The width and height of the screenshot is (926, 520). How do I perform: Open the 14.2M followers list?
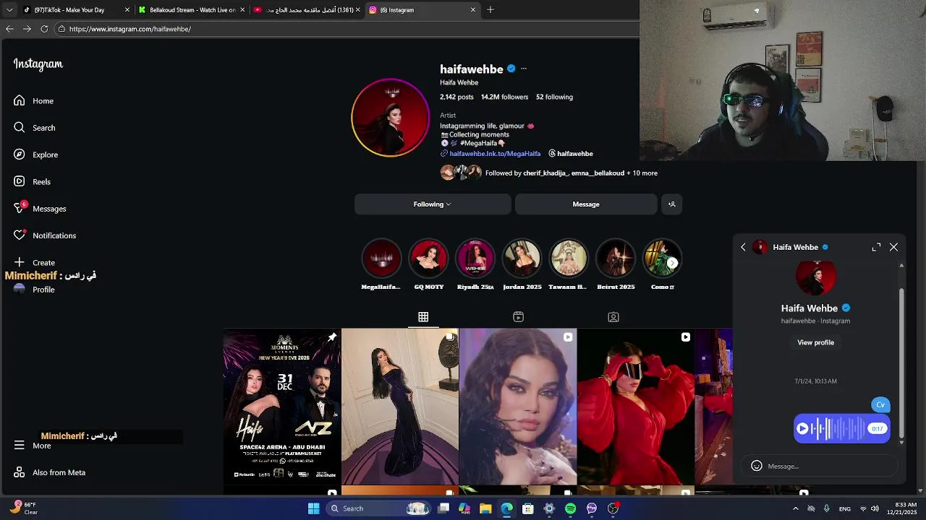(505, 97)
